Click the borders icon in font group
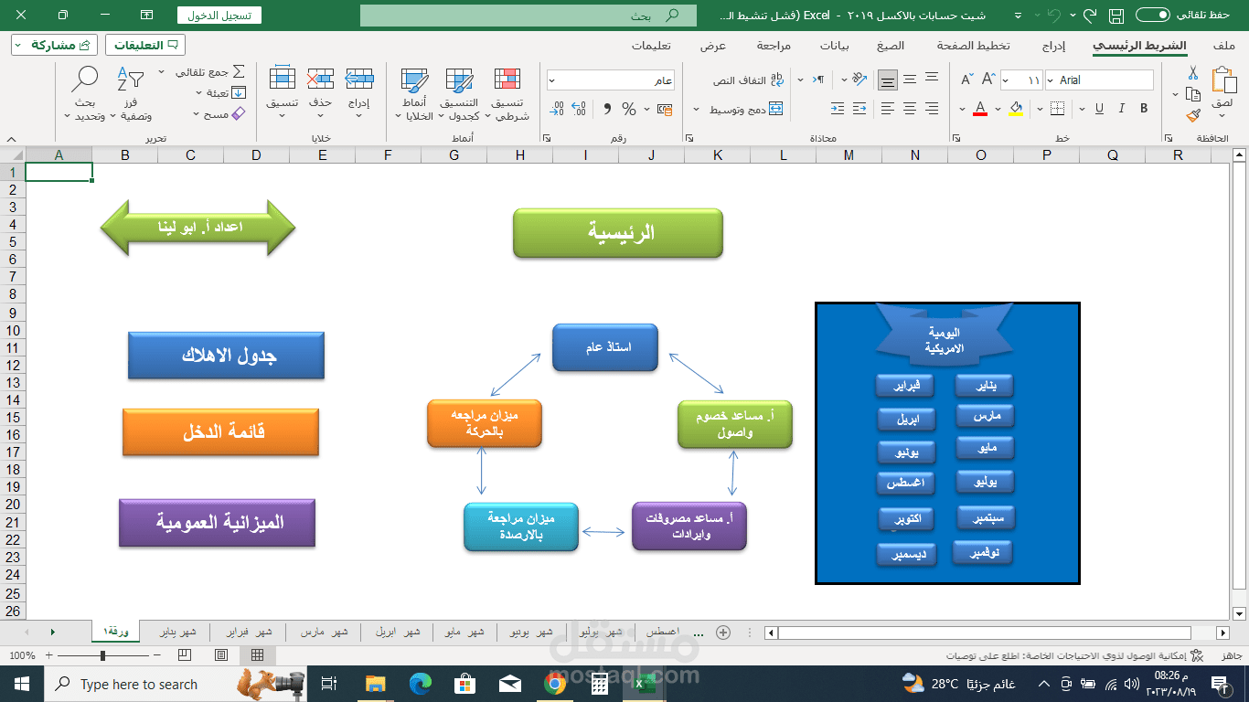Screen dimensions: 1249x702 pyautogui.click(x=1058, y=109)
